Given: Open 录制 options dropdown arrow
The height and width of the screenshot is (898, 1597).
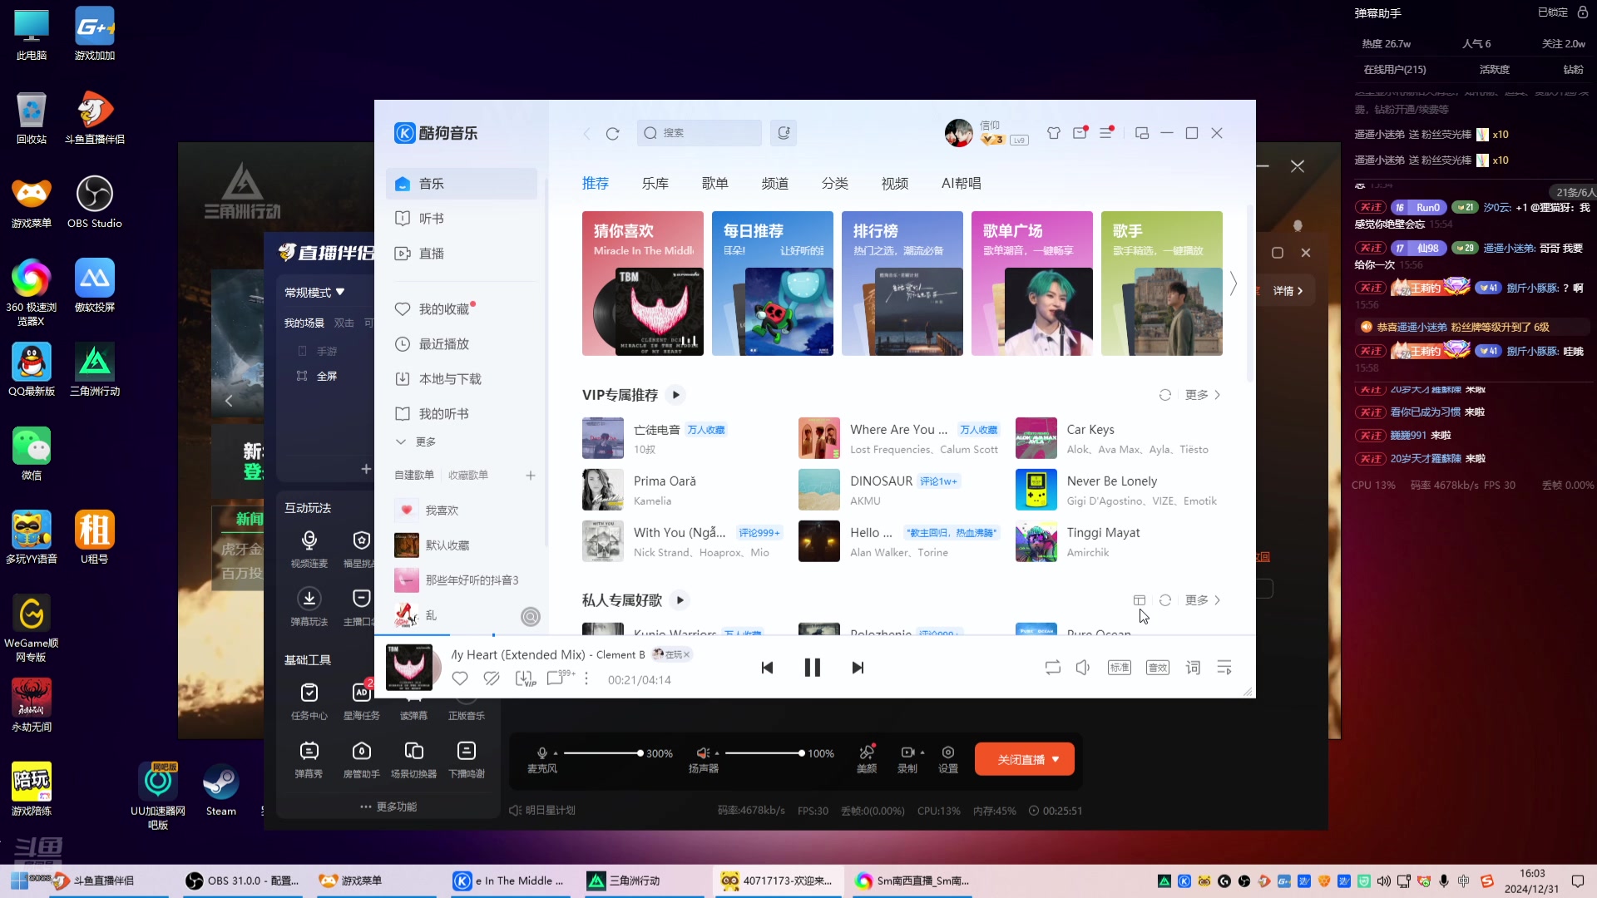Looking at the screenshot, I should click(922, 752).
